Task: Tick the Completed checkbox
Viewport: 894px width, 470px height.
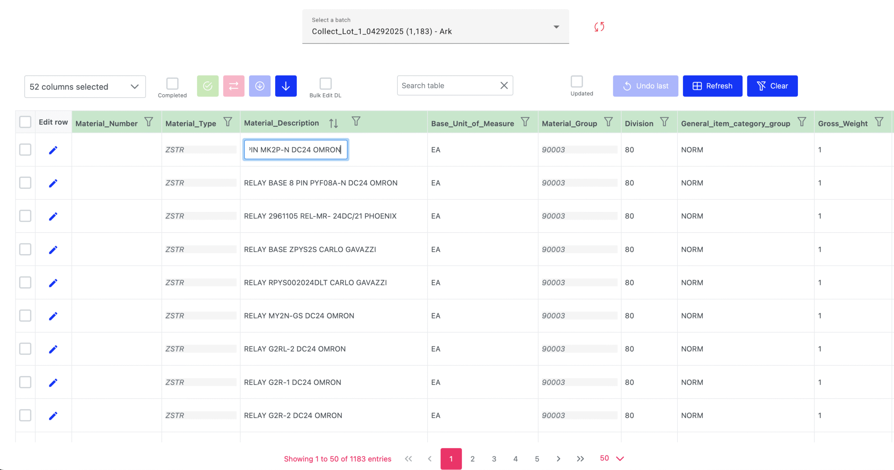Action: pyautogui.click(x=172, y=83)
